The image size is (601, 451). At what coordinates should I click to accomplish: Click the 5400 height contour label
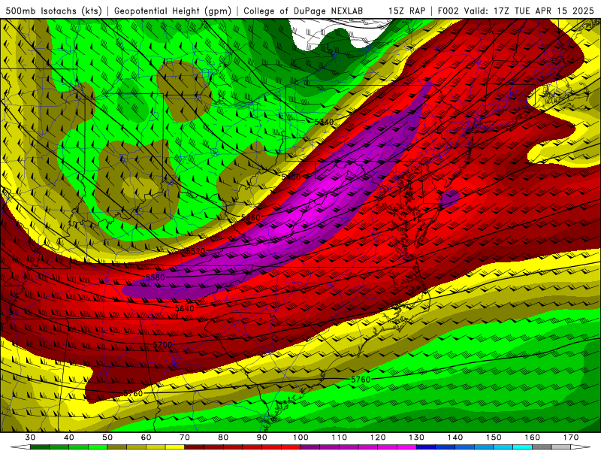pos(291,177)
